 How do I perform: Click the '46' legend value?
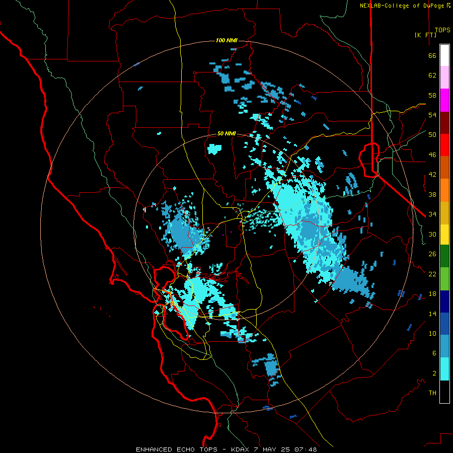pyautogui.click(x=432, y=155)
